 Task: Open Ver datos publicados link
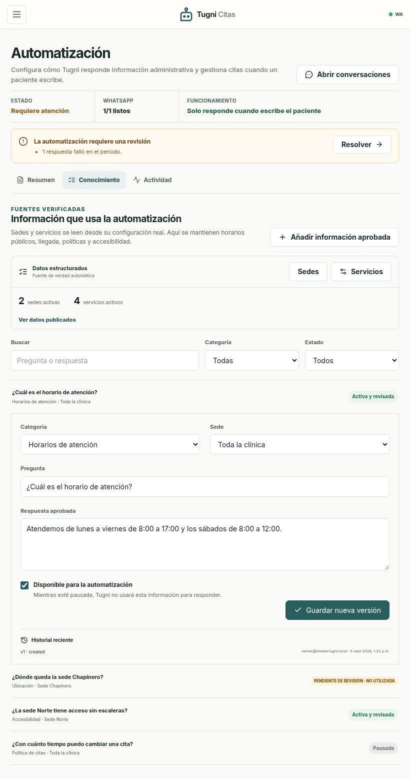click(47, 320)
